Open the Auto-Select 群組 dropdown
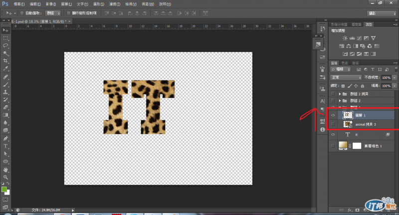 click(x=53, y=13)
